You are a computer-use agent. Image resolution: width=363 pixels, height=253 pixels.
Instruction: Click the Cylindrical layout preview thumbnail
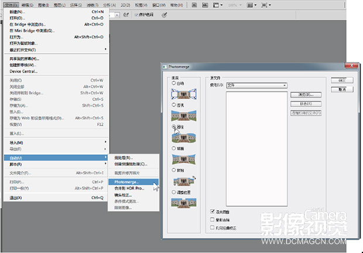point(184,138)
